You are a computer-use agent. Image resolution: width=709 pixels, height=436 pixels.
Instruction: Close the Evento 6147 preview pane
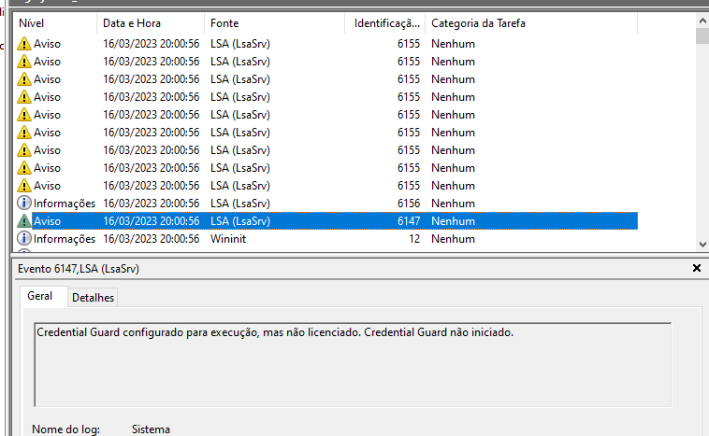(697, 268)
